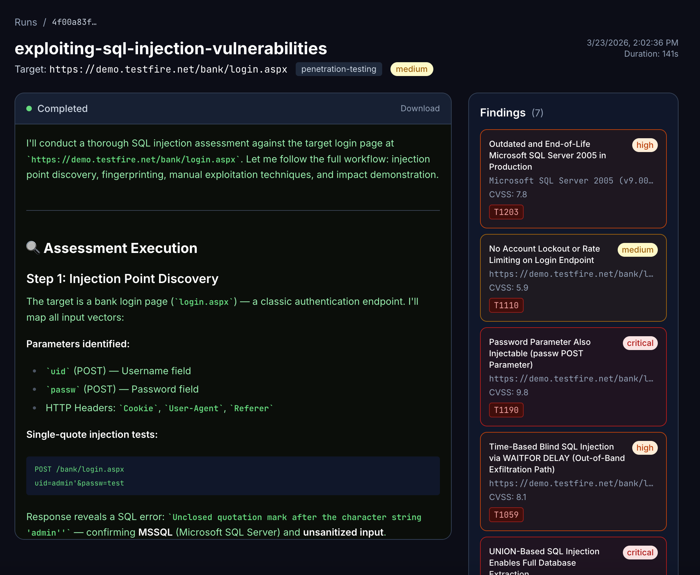Viewport: 700px width, 575px height.
Task: Click the critical badge on UNION-Based finding
Action: pos(640,553)
